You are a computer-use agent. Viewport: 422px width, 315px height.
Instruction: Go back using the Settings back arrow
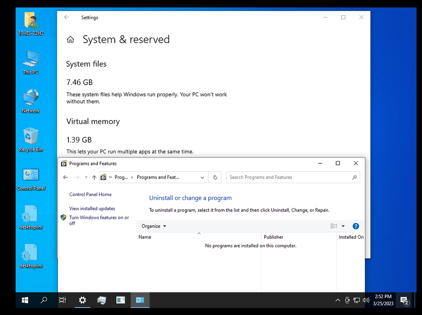(67, 17)
